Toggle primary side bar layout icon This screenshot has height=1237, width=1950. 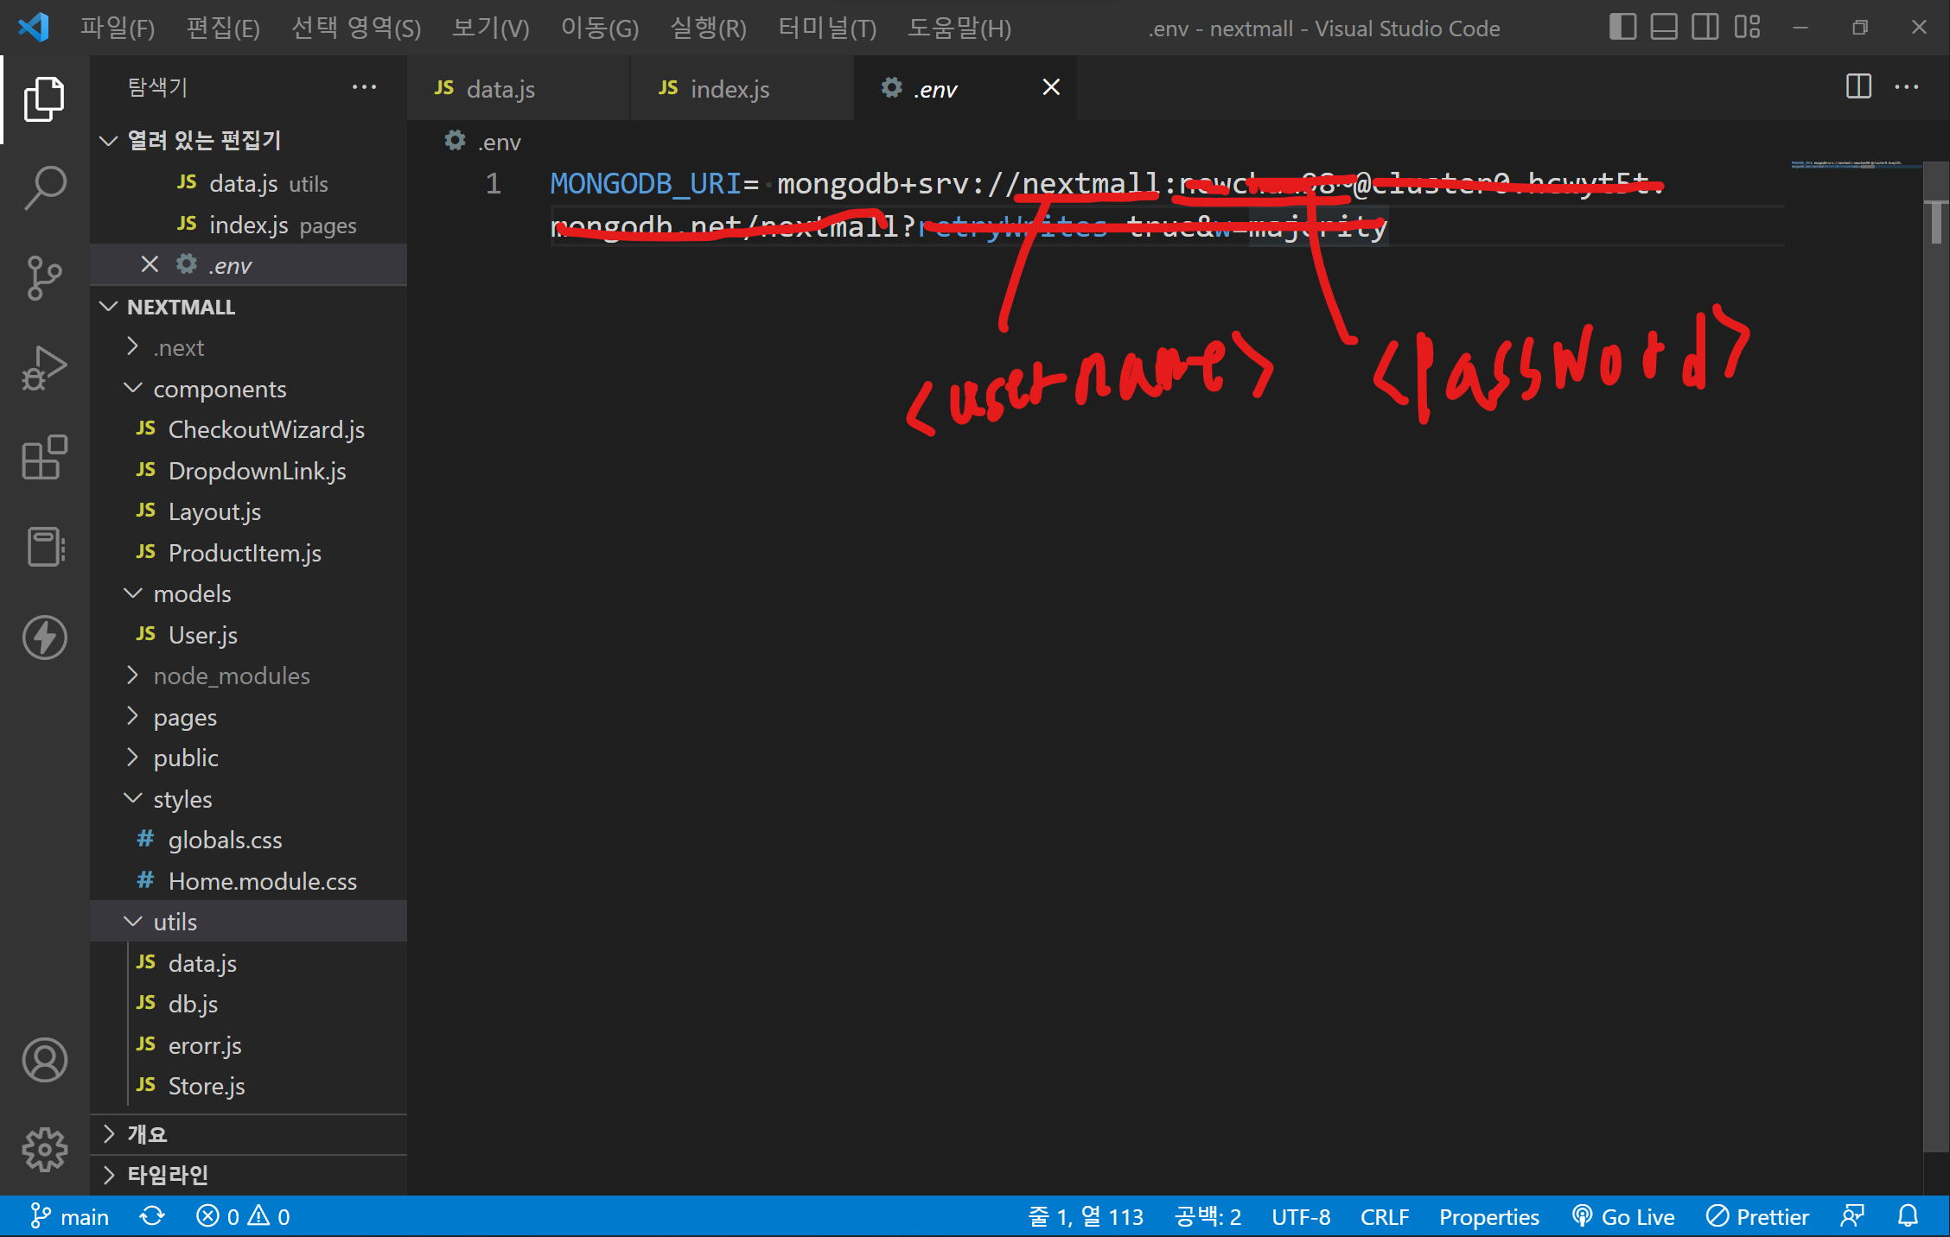coord(1622,28)
